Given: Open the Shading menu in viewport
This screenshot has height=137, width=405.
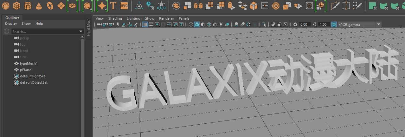Looking at the screenshot, I should coord(115,18).
